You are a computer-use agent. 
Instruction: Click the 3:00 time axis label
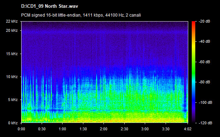(145, 129)
